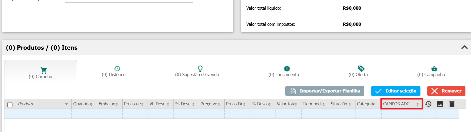471x132 pixels.
Task: Click the red Remover button
Action: click(446, 91)
